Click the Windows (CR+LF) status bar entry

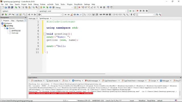pos(84,101)
